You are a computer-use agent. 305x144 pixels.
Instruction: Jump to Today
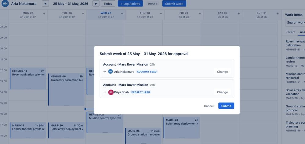point(108,3)
